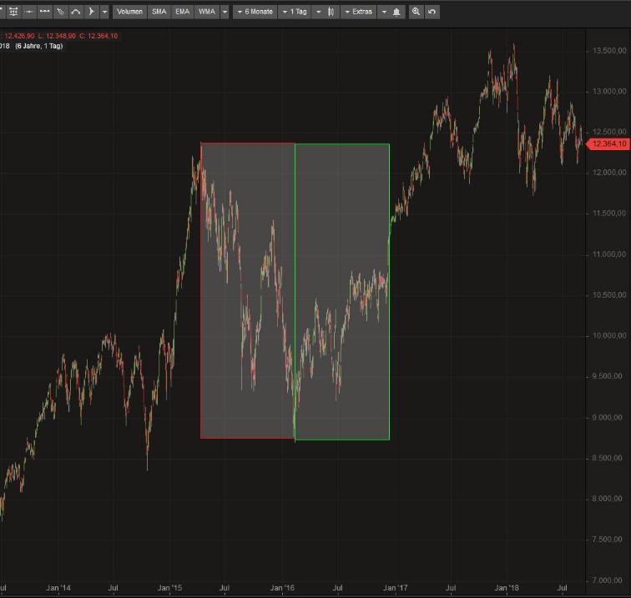Toggle the WMA indicator
This screenshot has width=631, height=598.
tap(207, 12)
